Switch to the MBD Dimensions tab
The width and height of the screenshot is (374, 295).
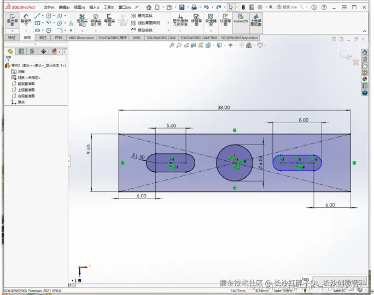(x=81, y=38)
